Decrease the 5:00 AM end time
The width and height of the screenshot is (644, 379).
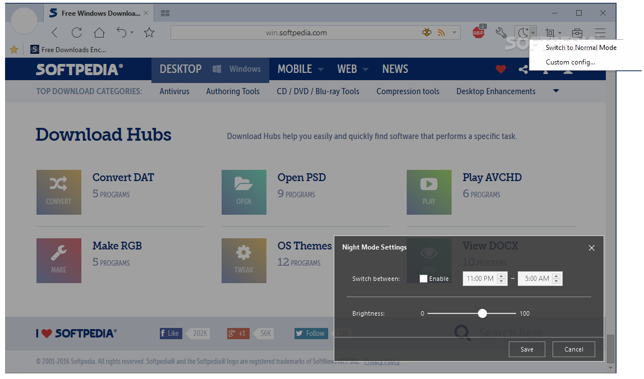(x=556, y=281)
